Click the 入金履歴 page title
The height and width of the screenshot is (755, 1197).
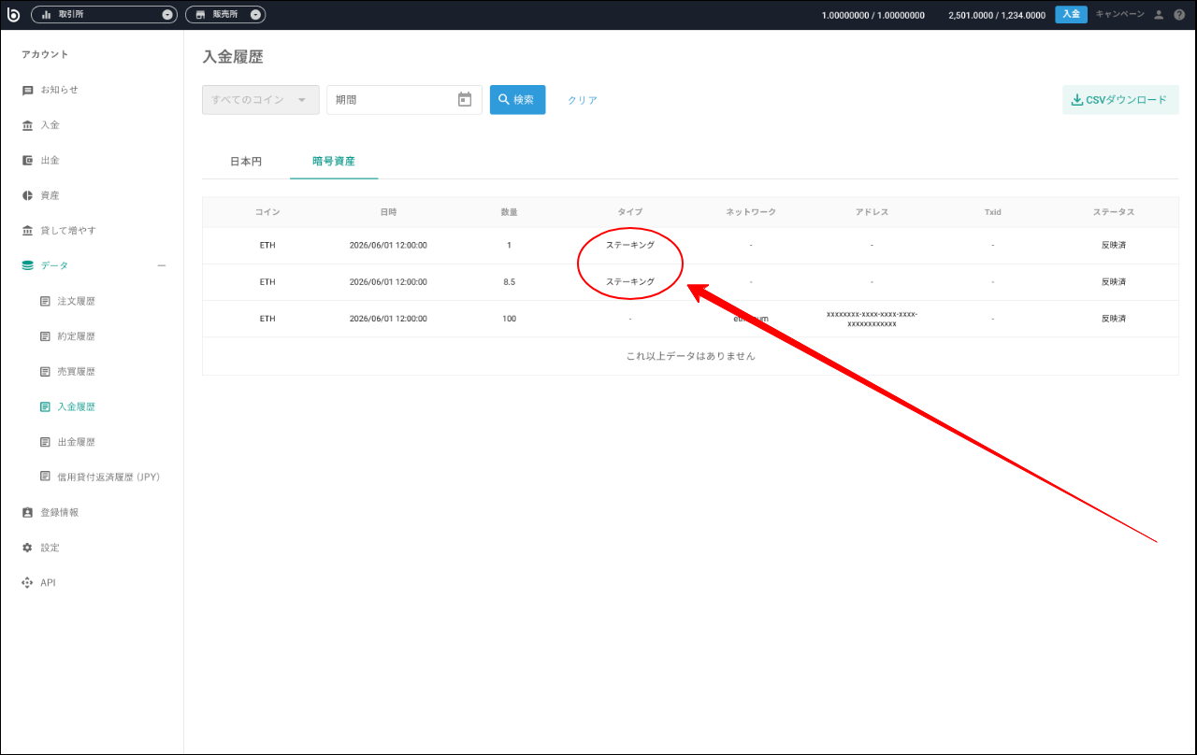pos(233,57)
